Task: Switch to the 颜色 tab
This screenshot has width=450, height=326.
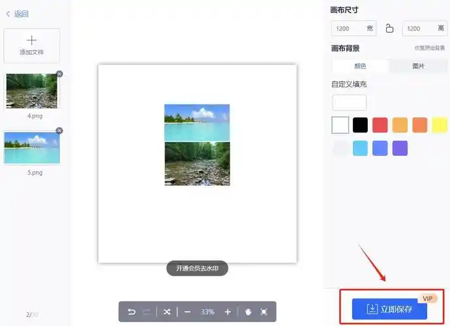Action: coord(360,66)
